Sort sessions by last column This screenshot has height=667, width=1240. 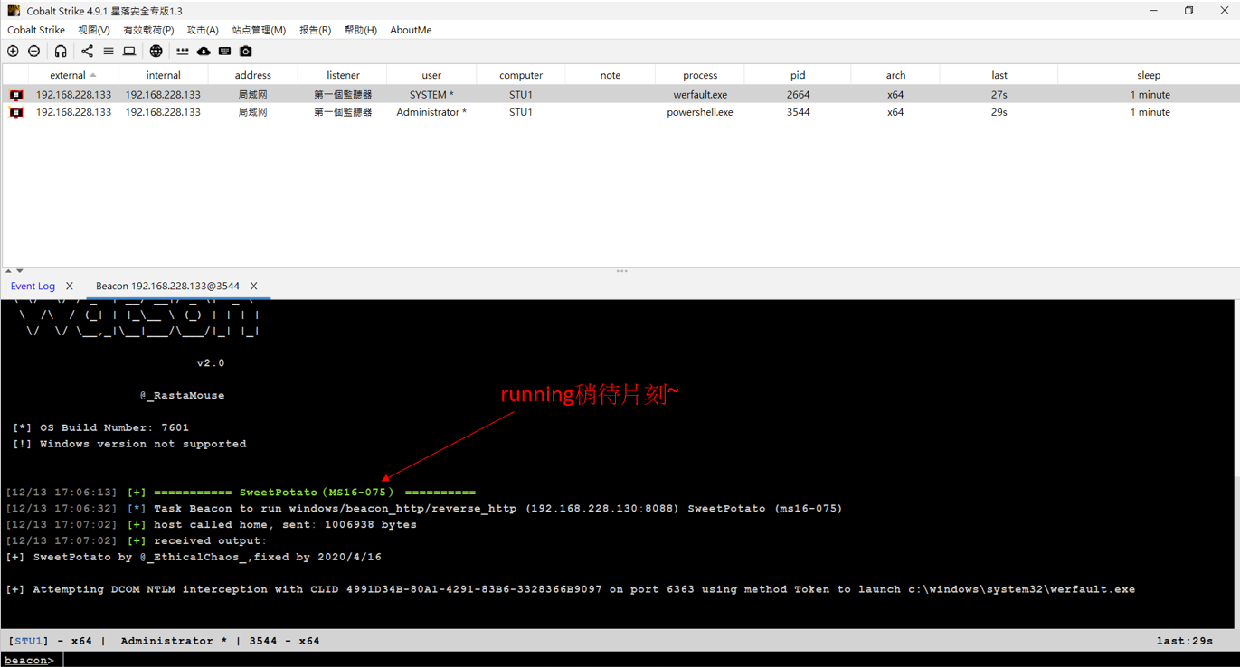point(999,75)
